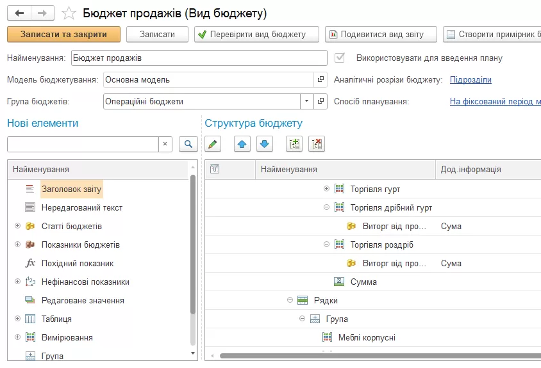Click the fx icon of Похідний показник
Image resolution: width=541 pixels, height=368 pixels.
click(30, 263)
